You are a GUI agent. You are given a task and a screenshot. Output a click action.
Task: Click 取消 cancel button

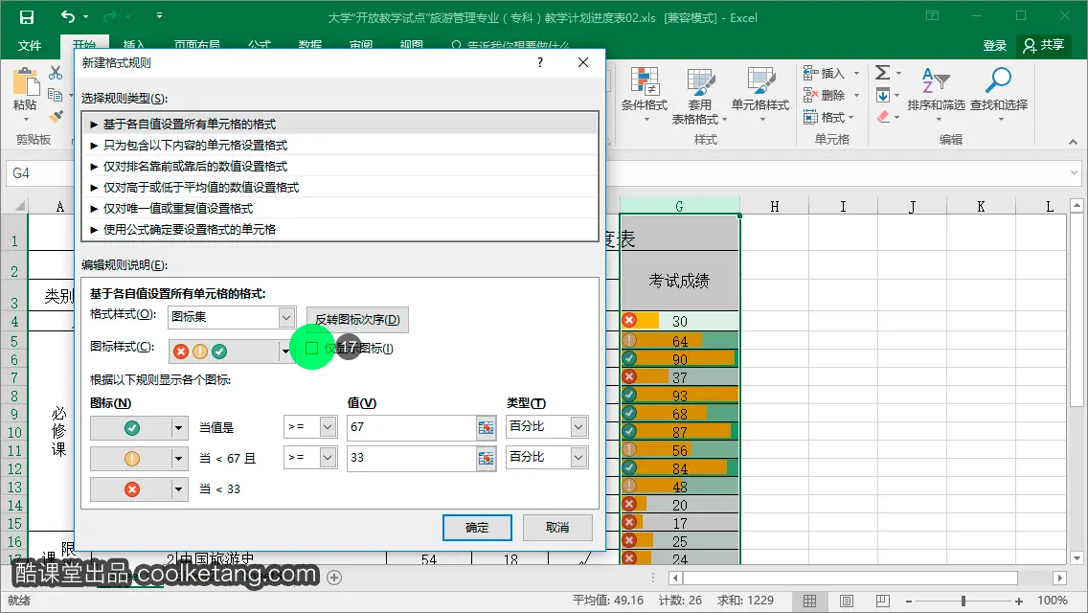click(557, 528)
